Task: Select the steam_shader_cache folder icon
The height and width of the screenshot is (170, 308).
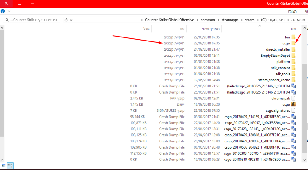Action: point(293,80)
